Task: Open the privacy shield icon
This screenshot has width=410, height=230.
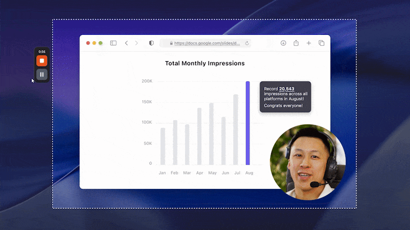Action: (x=151, y=43)
